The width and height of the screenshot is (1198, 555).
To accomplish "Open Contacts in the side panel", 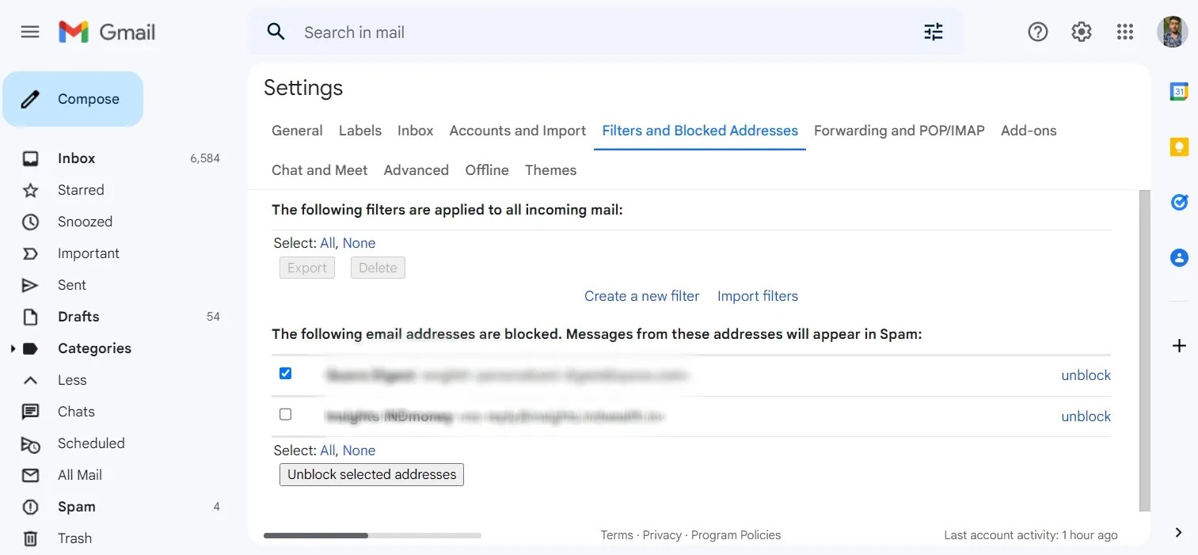I will point(1179,257).
